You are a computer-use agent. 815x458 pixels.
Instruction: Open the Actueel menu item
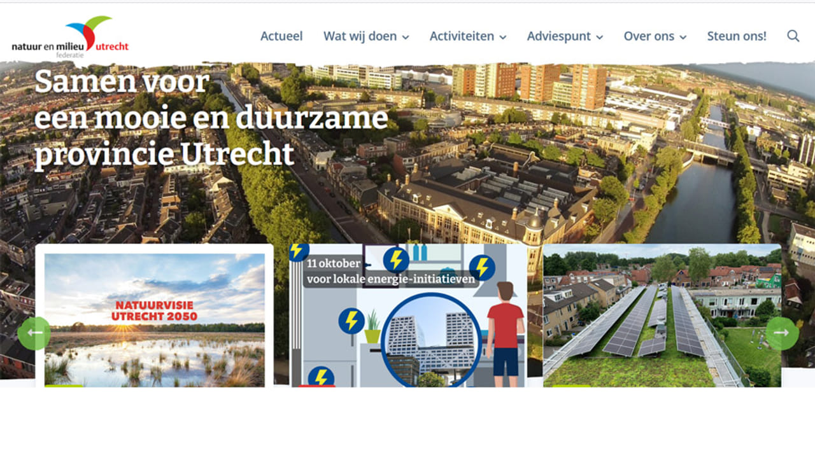coord(281,36)
